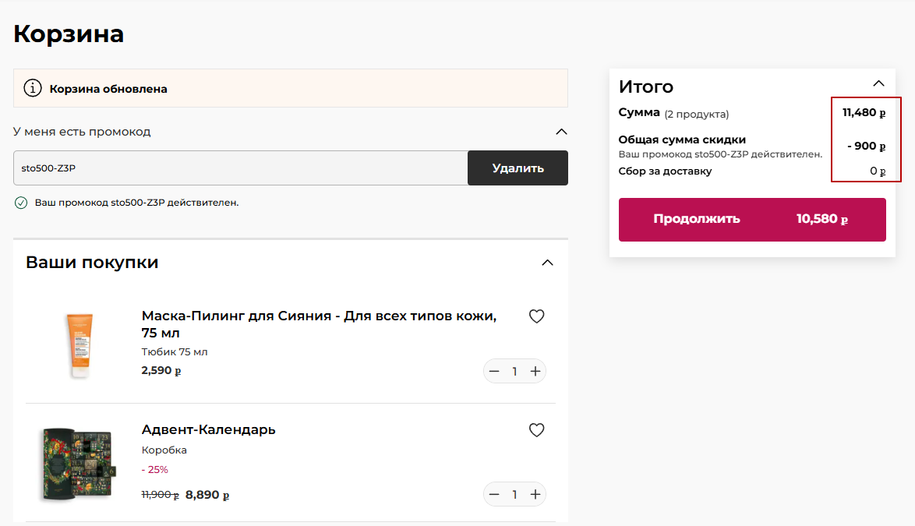
Task: Add Advent calendar to favorites heart
Action: (536, 430)
